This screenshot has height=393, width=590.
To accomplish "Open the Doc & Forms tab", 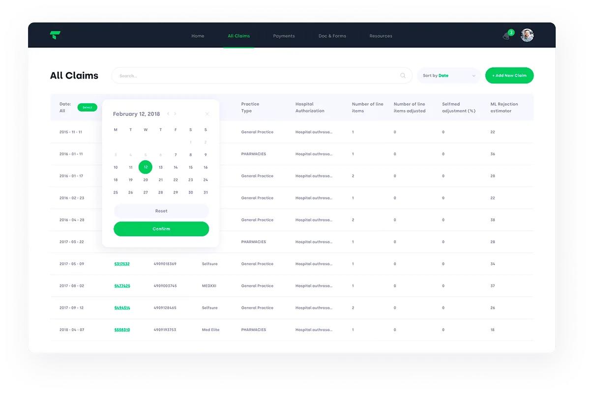I will point(332,36).
